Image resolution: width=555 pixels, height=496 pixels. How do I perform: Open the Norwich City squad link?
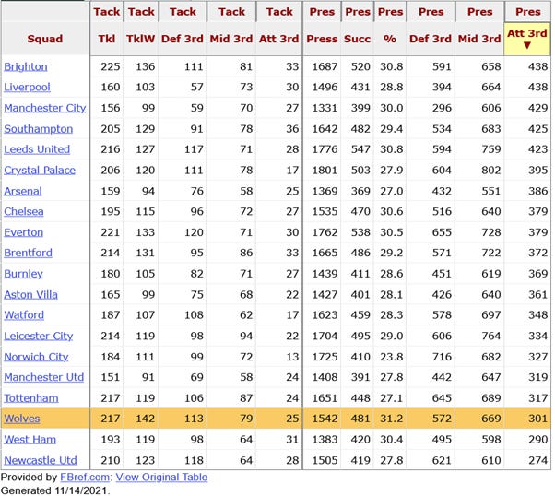[x=36, y=357]
